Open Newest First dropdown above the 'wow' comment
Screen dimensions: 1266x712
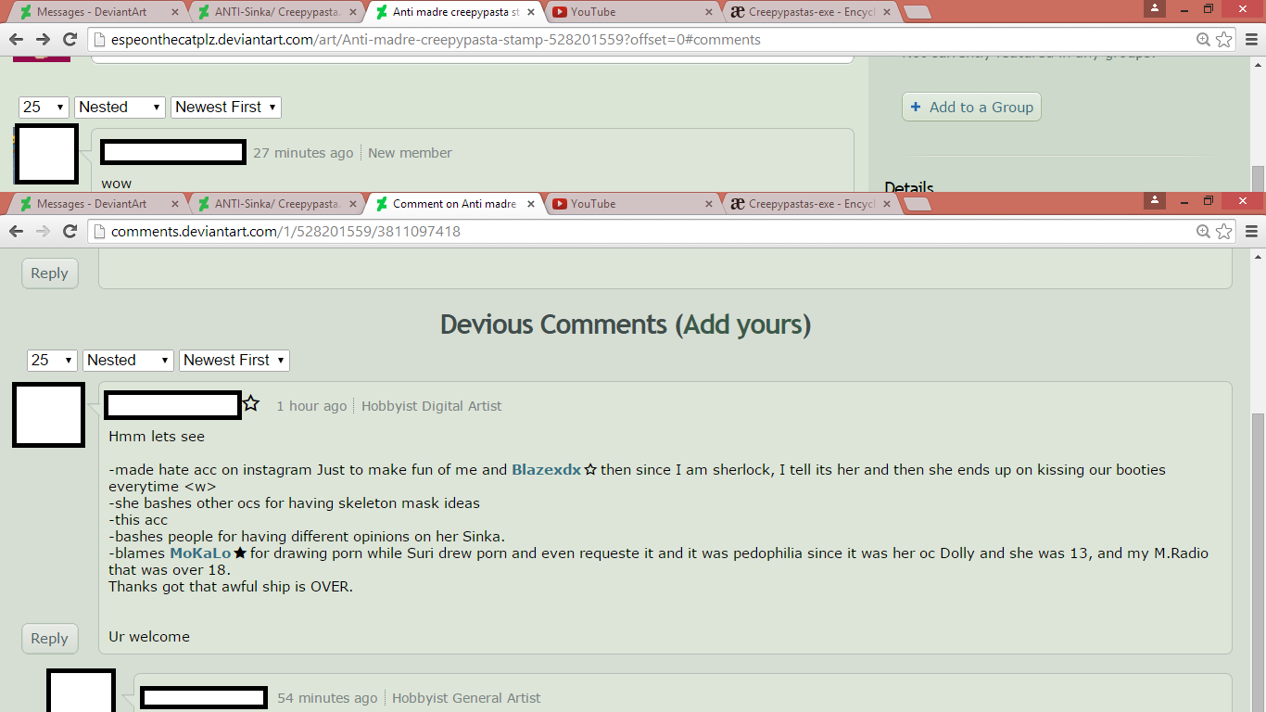tap(226, 107)
